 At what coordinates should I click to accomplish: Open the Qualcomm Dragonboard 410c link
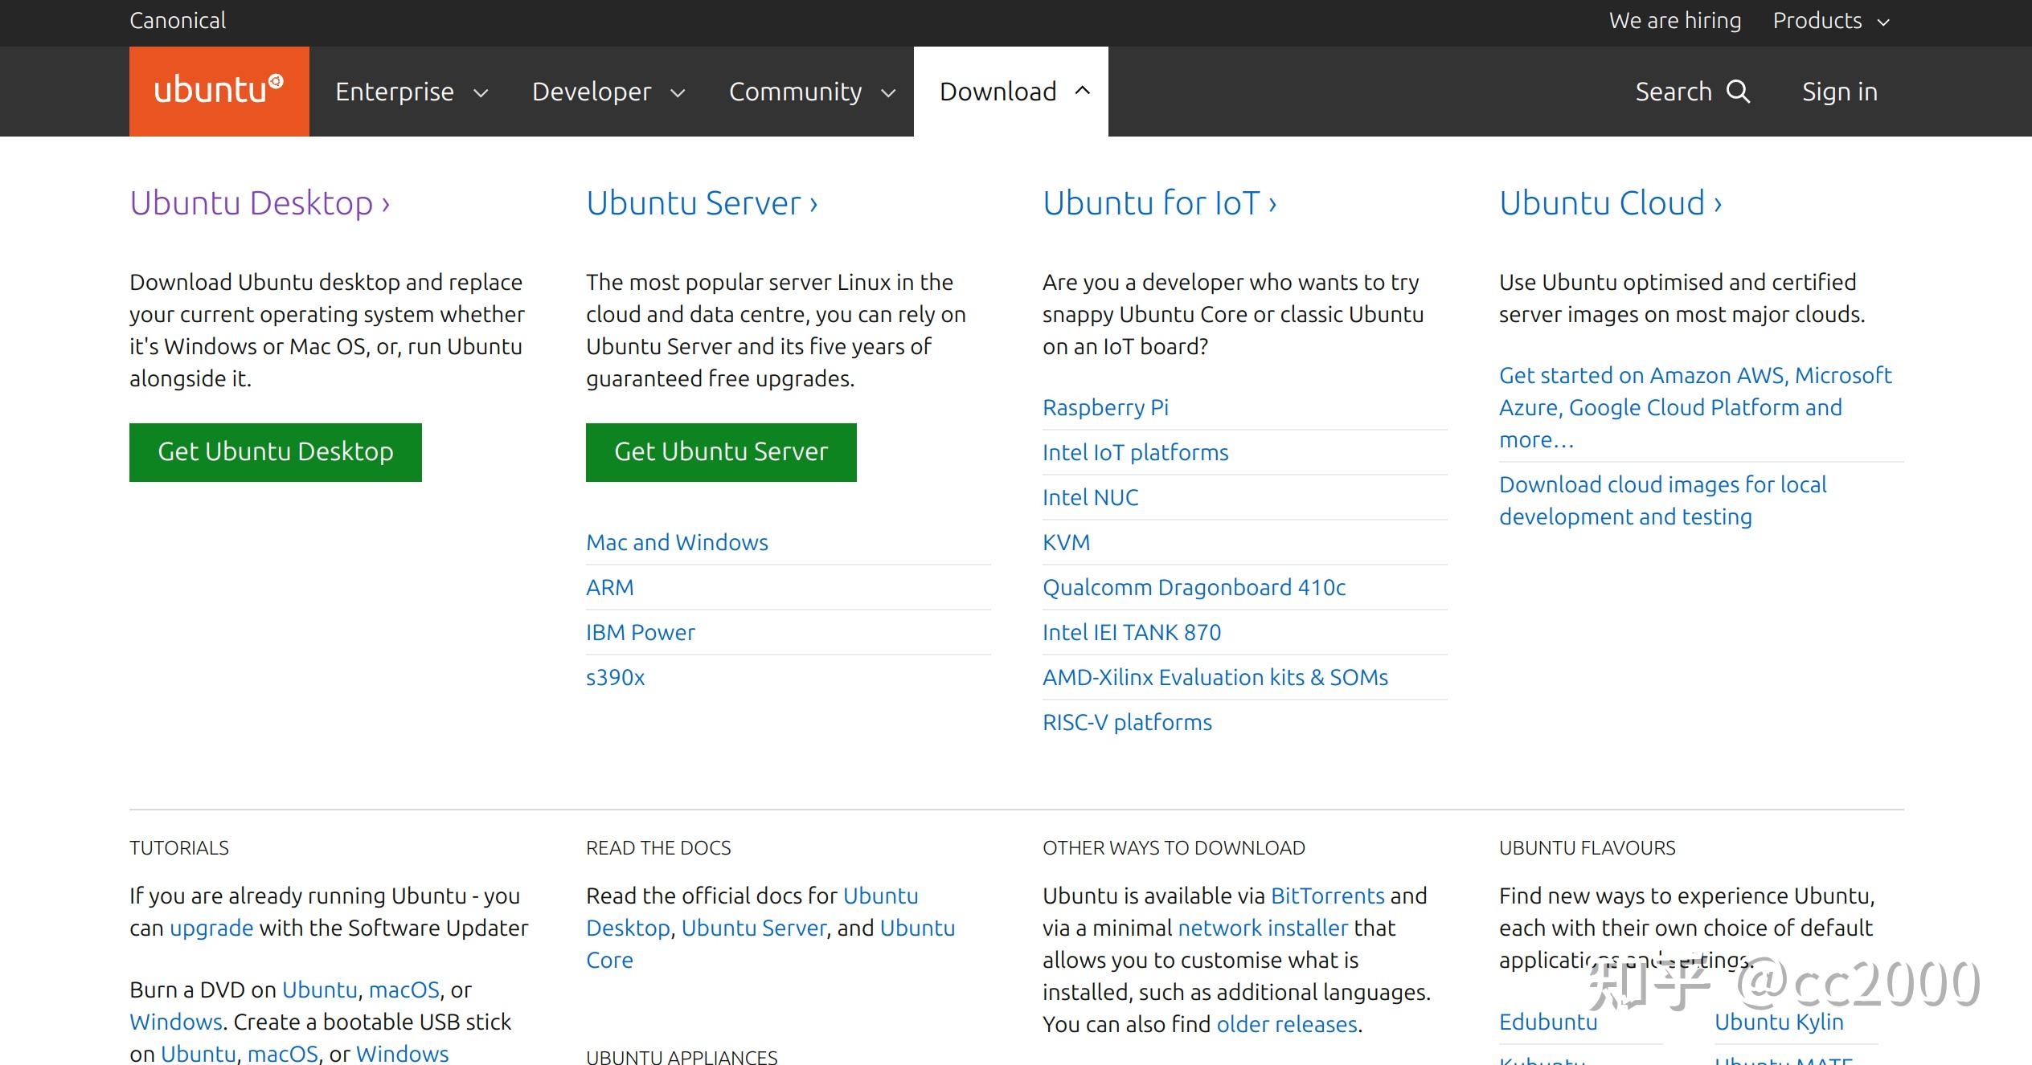1194,588
